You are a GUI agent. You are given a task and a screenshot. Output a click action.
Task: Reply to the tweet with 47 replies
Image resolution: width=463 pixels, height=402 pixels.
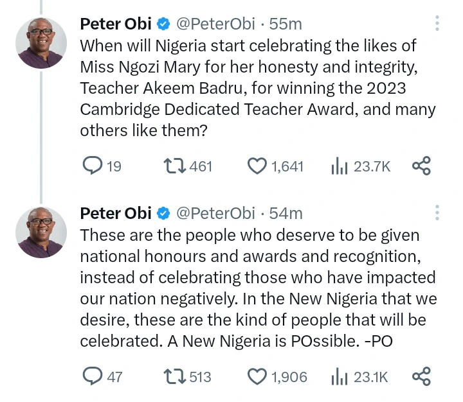93,376
